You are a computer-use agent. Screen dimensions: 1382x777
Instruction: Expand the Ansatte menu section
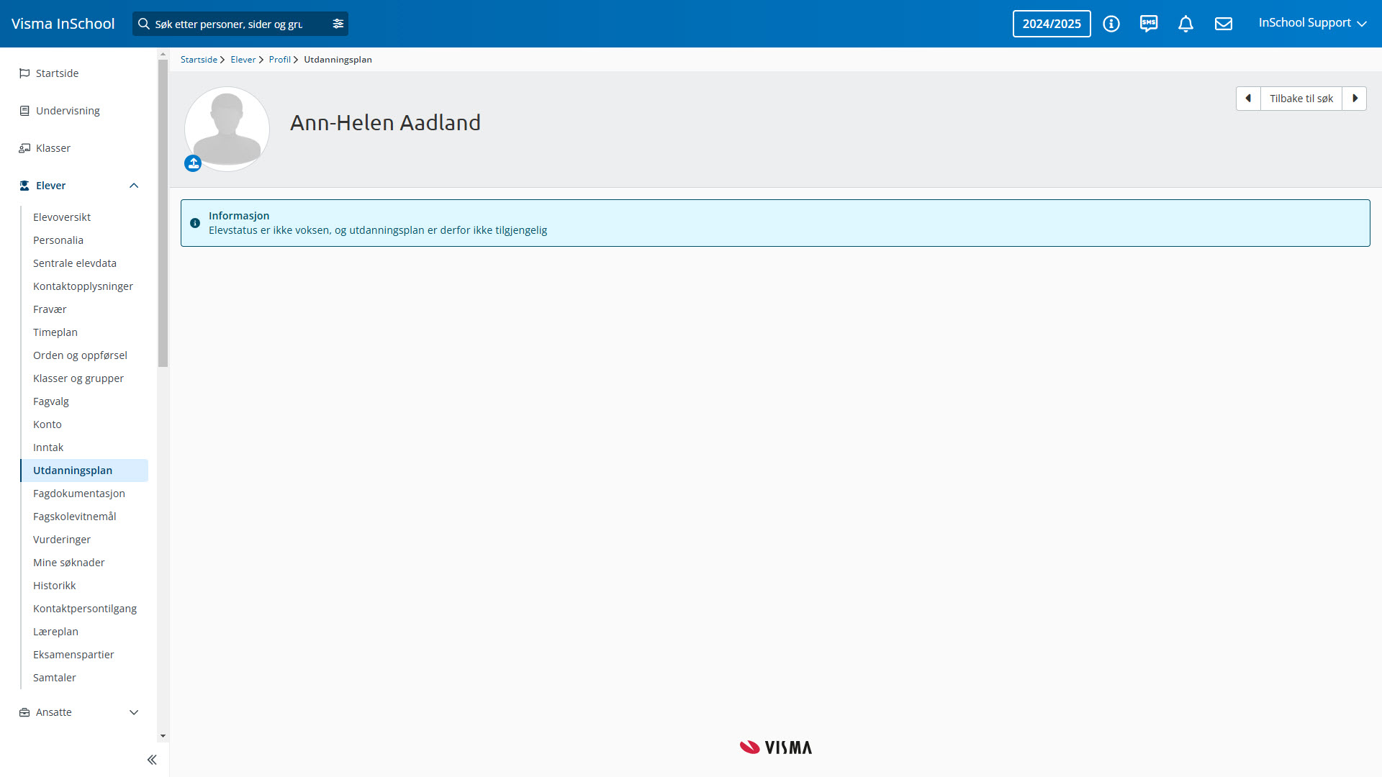[134, 712]
